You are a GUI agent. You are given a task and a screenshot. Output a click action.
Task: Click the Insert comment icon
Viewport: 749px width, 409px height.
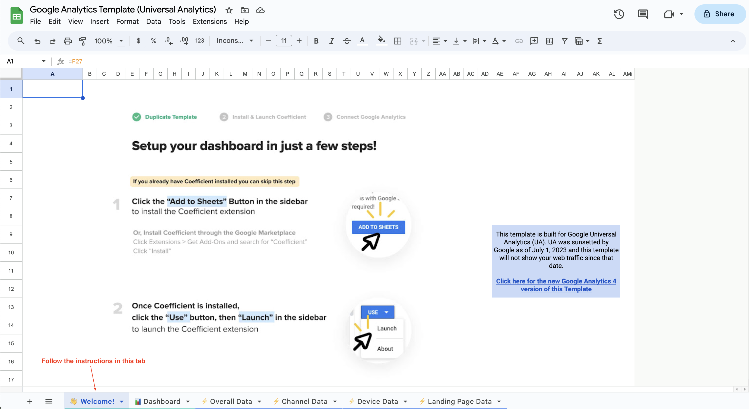pyautogui.click(x=534, y=41)
